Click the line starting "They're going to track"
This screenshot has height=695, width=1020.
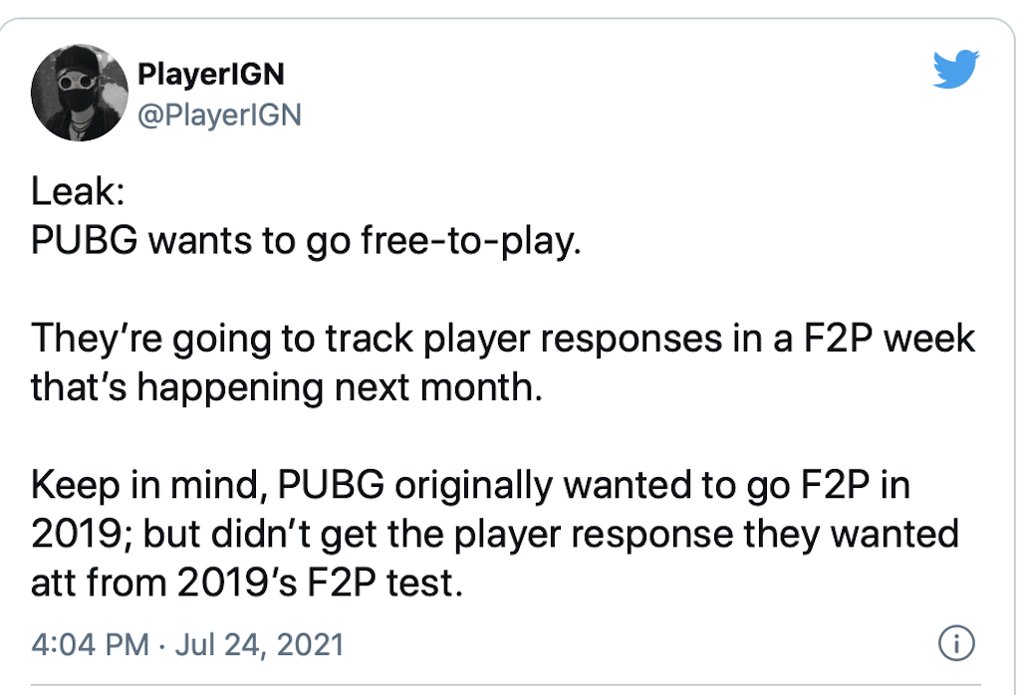pos(503,340)
